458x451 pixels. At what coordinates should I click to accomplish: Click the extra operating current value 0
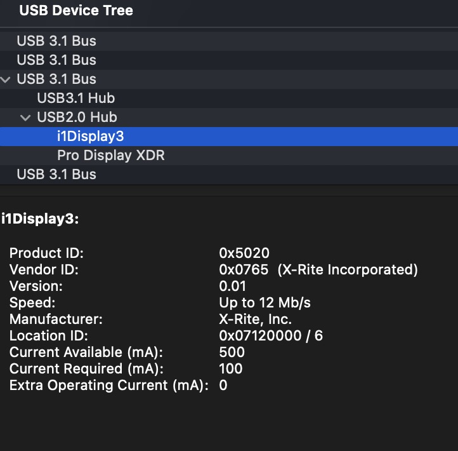click(223, 385)
